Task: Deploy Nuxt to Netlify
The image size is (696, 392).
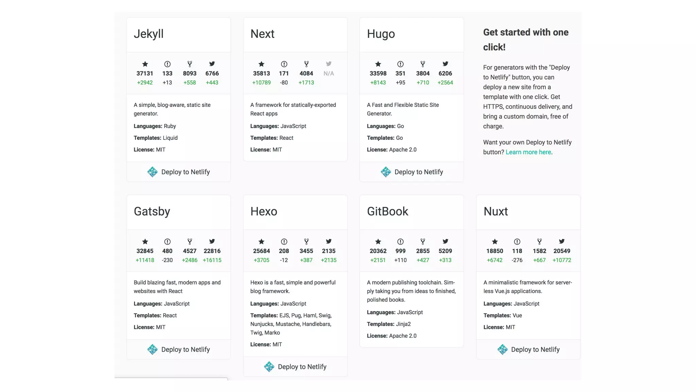Action: click(528, 349)
